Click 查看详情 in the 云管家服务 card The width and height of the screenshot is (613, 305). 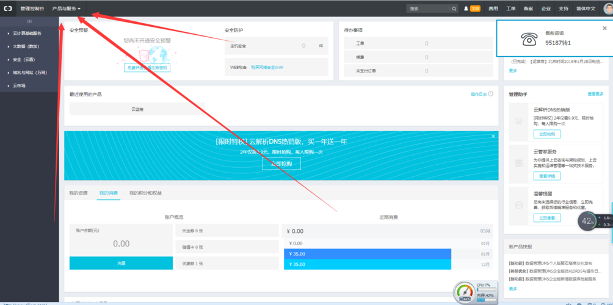pyautogui.click(x=547, y=176)
